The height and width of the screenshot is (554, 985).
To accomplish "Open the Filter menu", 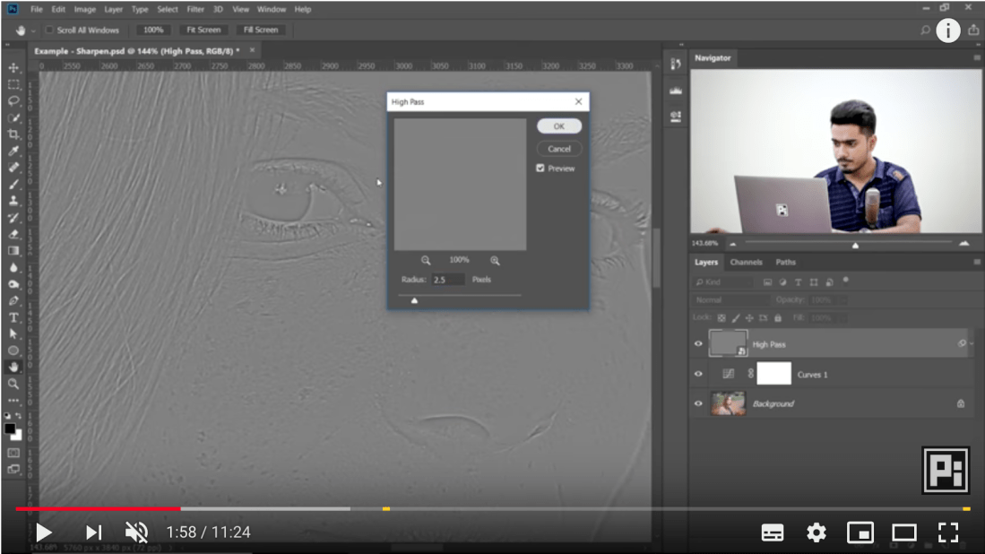I will coord(195,9).
